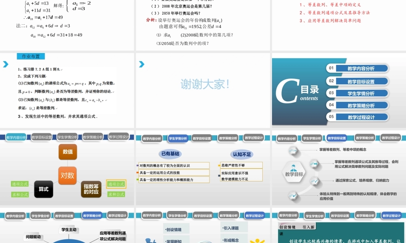The height and width of the screenshot is (243, 406).
Task: Click 01 教学内容分析 on the contents slide
Action: point(358,68)
